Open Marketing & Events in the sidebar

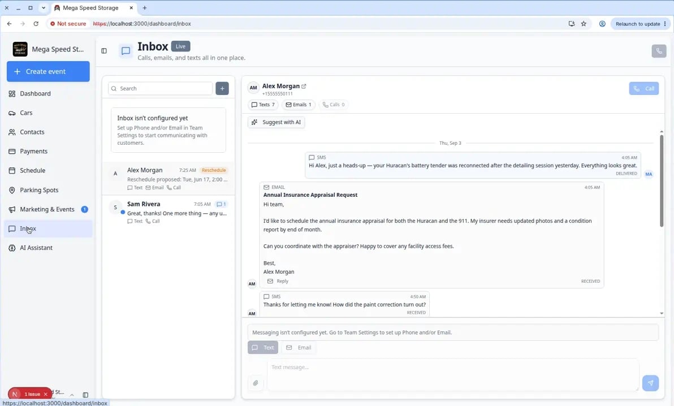[x=48, y=209]
